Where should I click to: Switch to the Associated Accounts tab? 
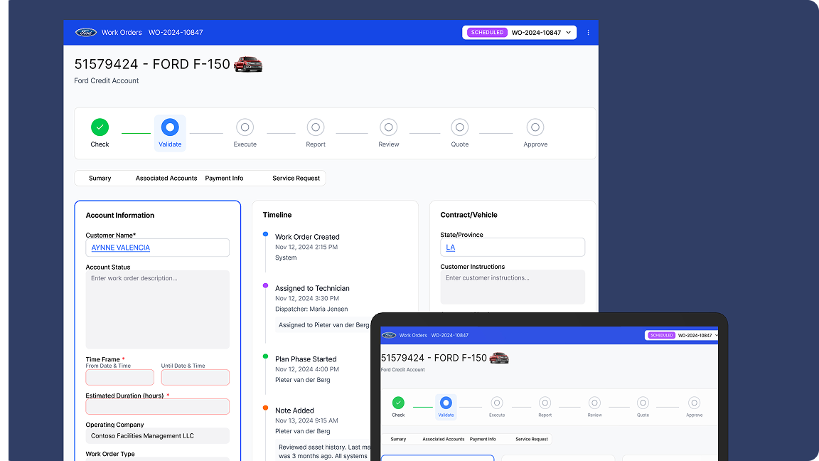click(166, 179)
